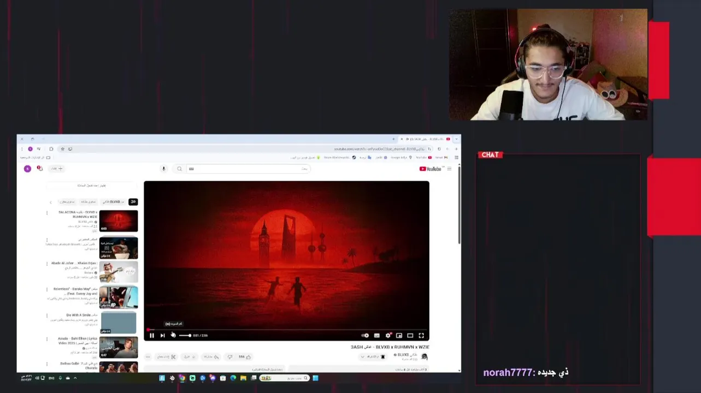
Task: Open the create video button
Action: coord(57,169)
